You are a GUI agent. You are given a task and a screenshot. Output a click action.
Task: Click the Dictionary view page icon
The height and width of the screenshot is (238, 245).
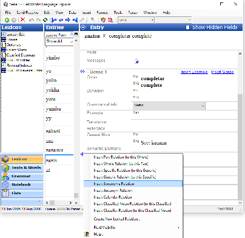coord(4,44)
